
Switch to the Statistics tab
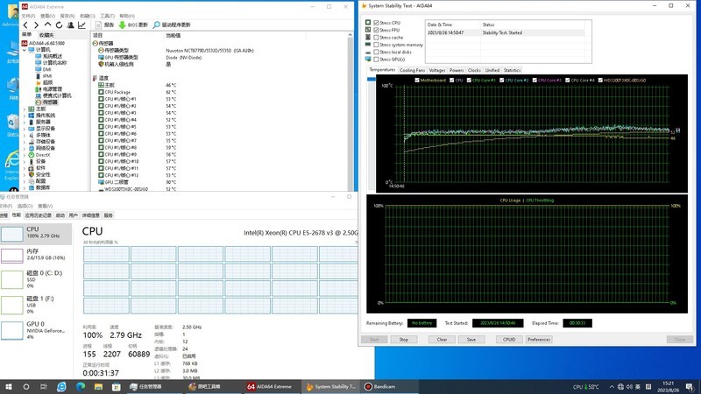pos(512,70)
